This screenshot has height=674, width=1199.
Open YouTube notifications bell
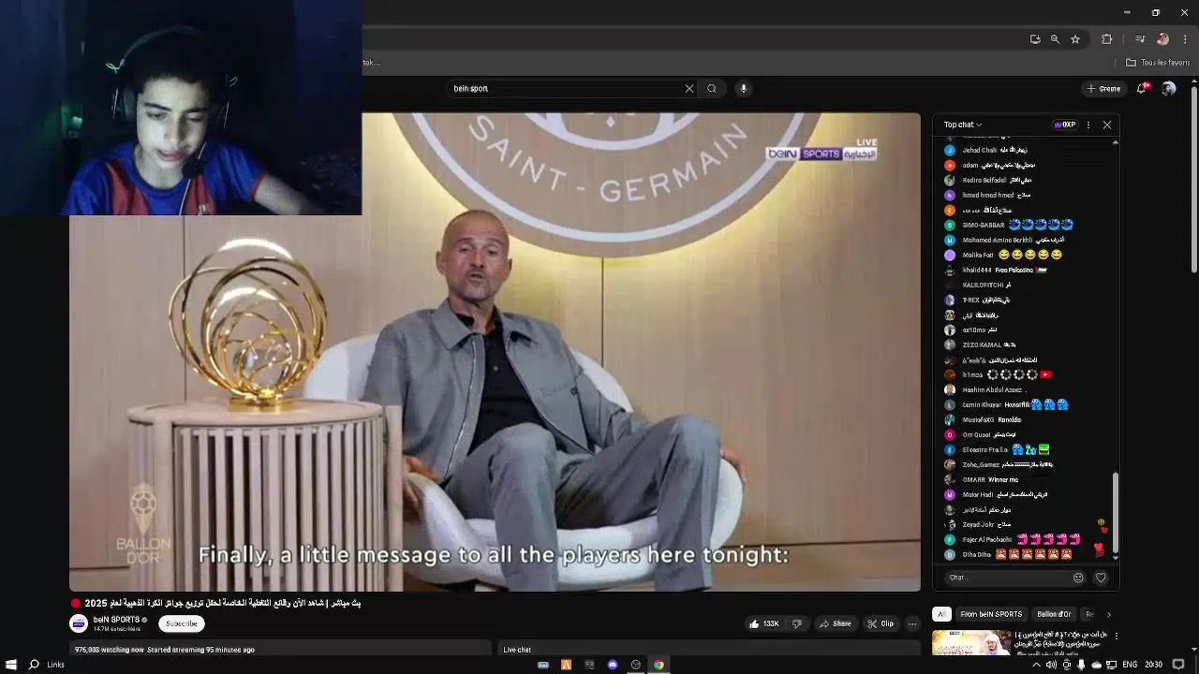(1144, 88)
